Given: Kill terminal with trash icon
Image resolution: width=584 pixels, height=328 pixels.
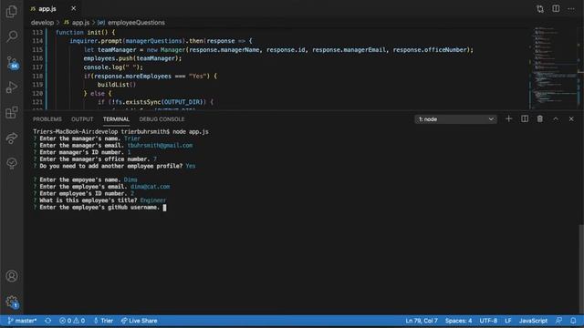Looking at the screenshot, I should [539, 118].
